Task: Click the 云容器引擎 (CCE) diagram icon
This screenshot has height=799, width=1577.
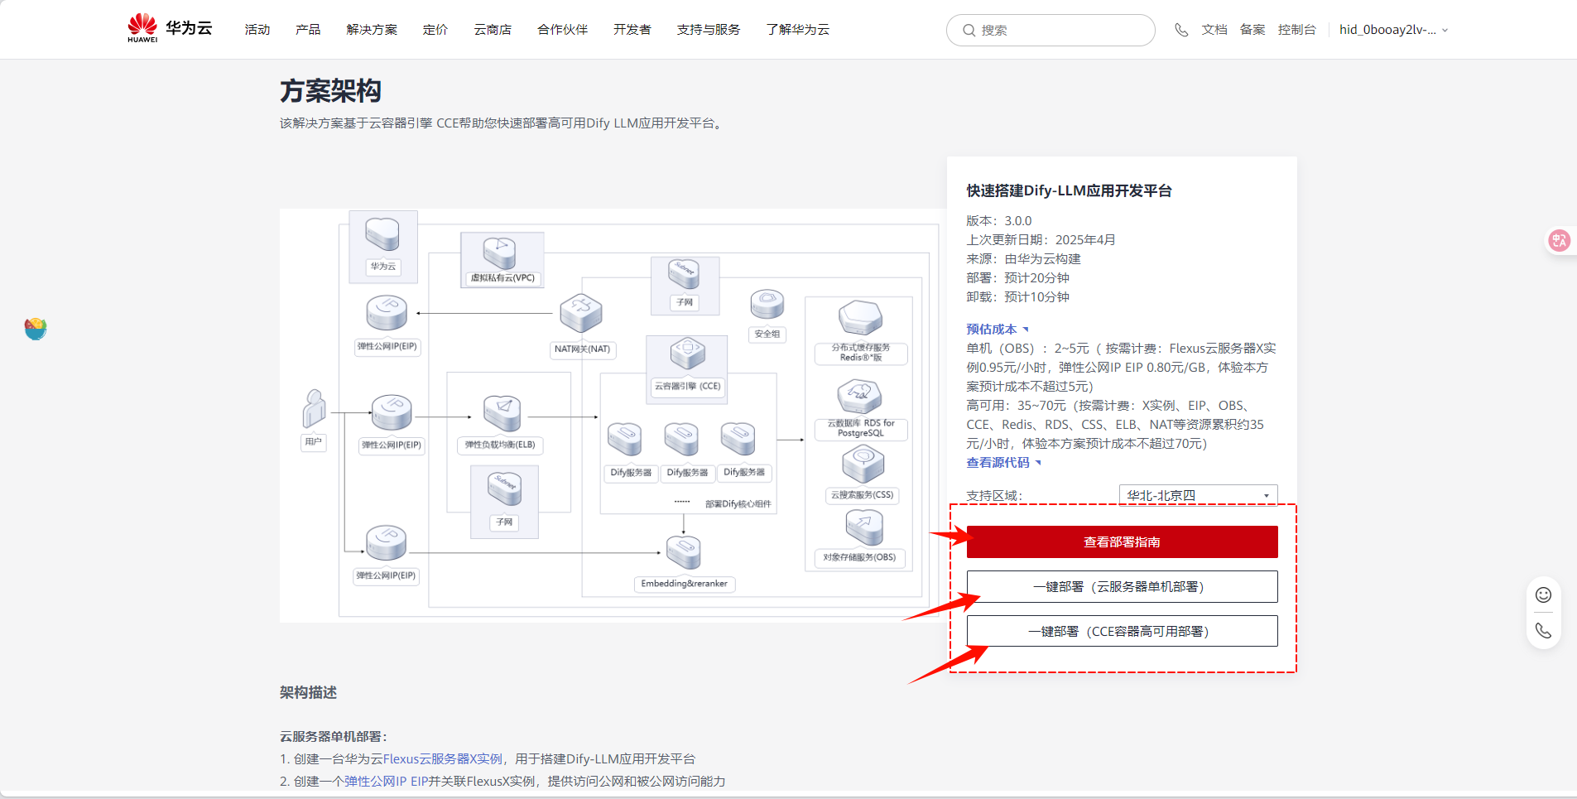Action: pos(687,354)
